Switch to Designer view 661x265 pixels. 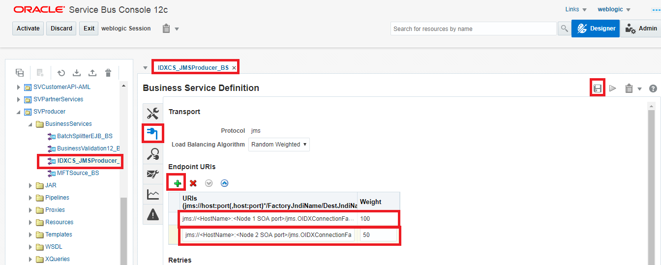point(596,29)
